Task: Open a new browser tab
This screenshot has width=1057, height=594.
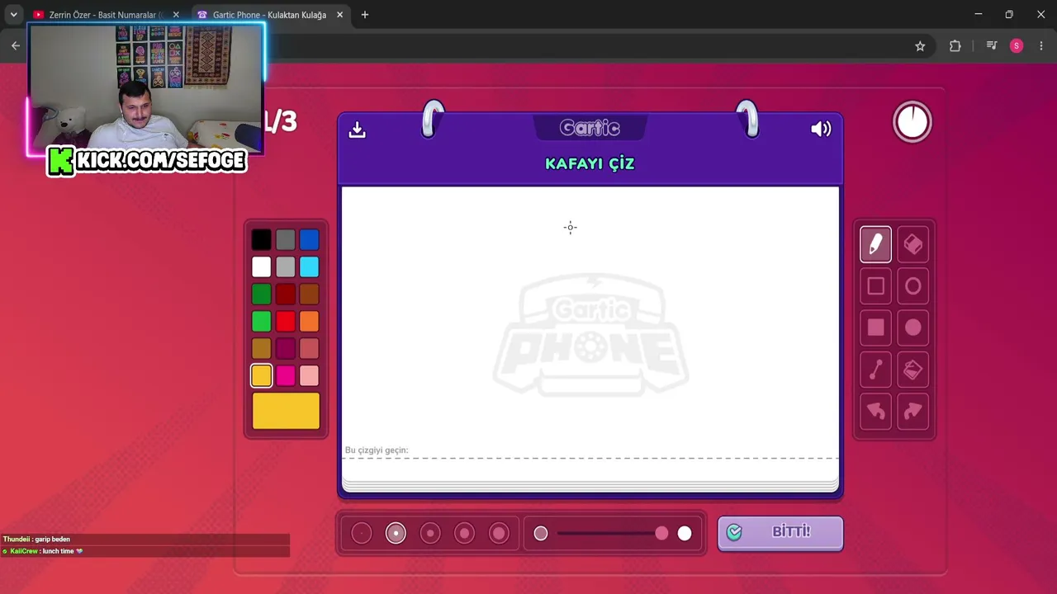Action: pos(365,15)
